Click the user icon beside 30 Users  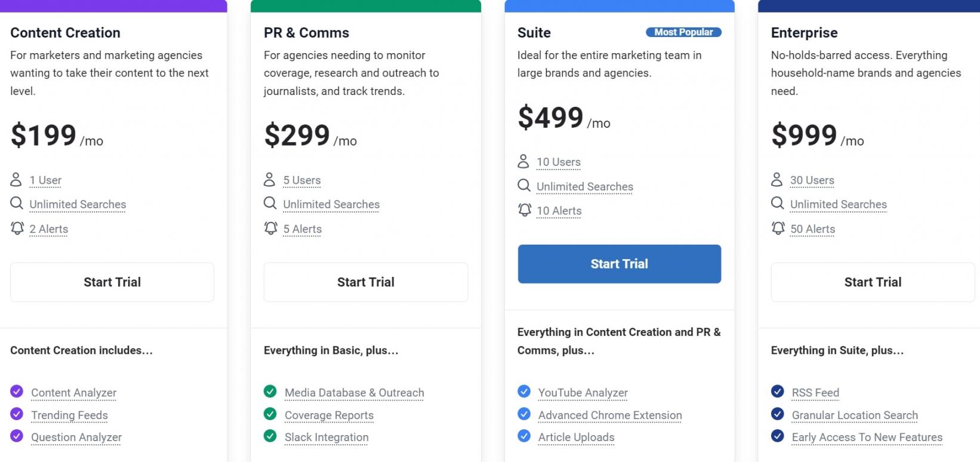[776, 180]
